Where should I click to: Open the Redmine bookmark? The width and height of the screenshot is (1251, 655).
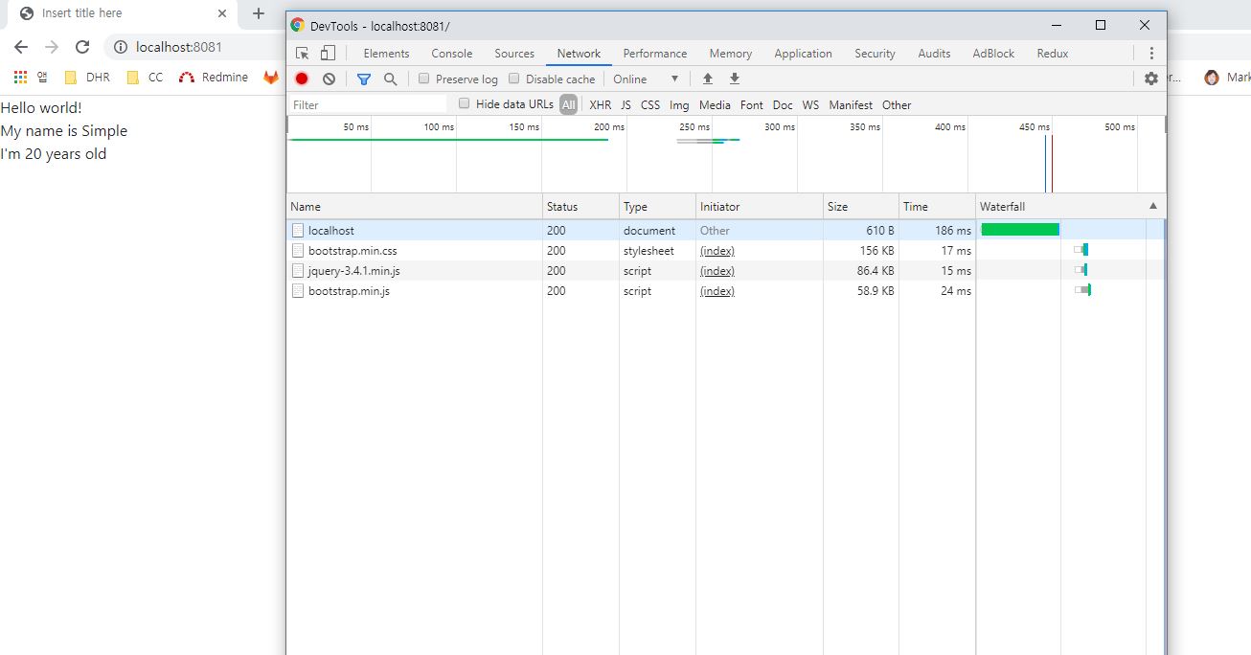(x=214, y=78)
